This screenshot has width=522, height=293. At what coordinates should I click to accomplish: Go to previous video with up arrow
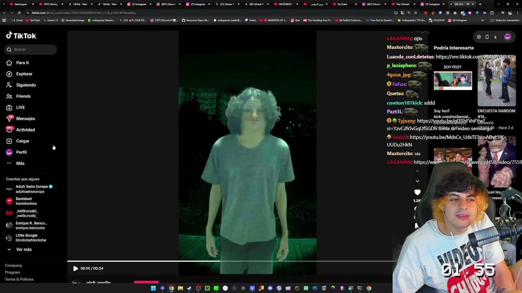[417, 171]
